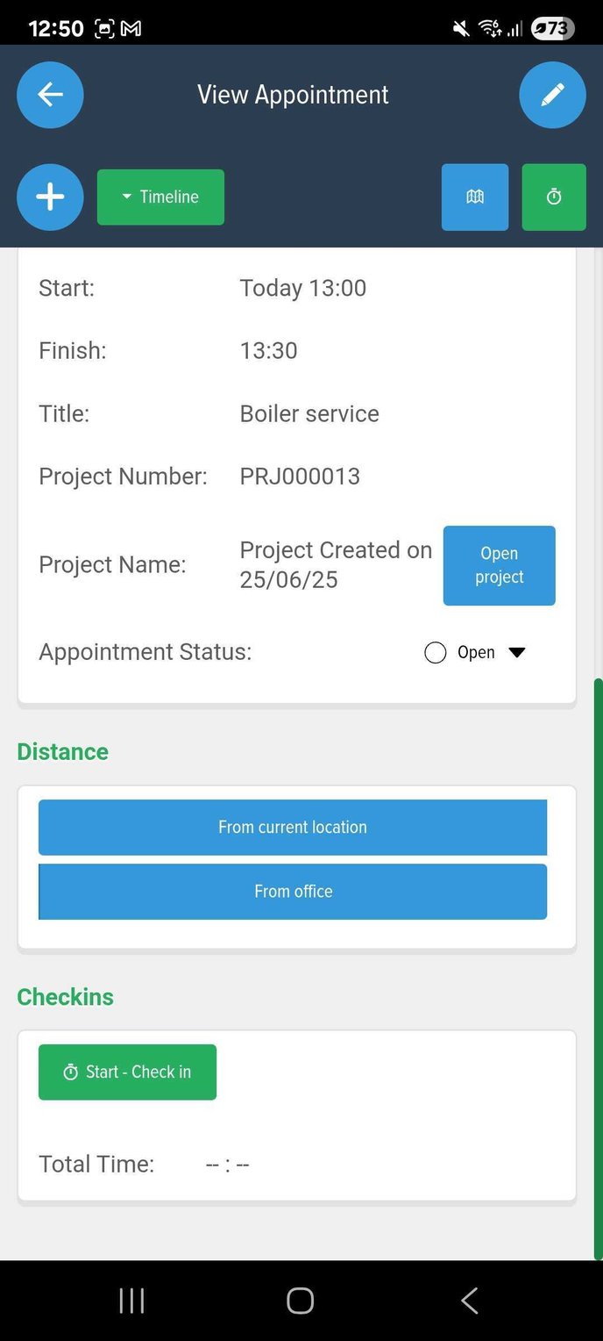This screenshot has width=603, height=1341.
Task: Tap the PRJ000013 project number value
Action: (x=300, y=477)
